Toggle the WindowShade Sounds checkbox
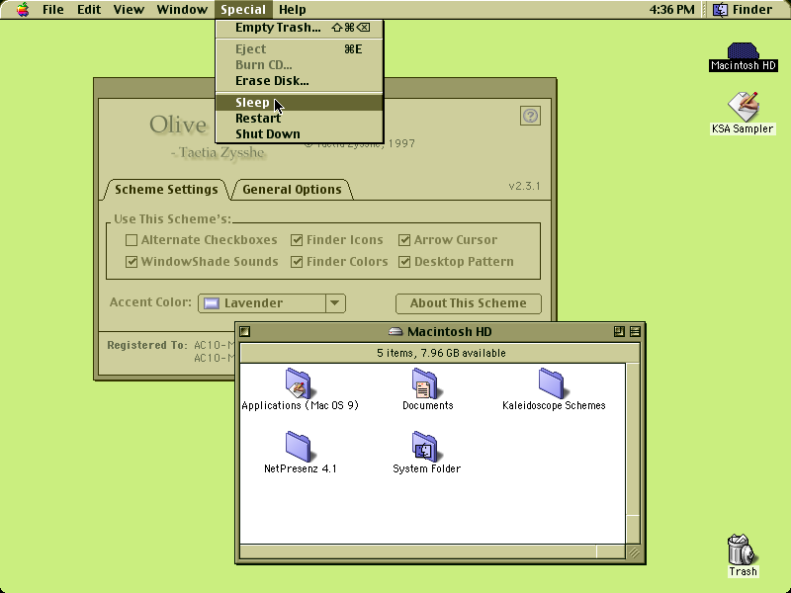The height and width of the screenshot is (593, 791). pos(132,262)
